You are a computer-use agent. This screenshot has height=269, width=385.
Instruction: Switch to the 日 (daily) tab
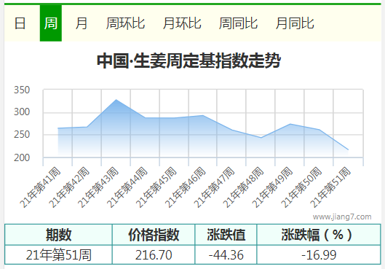pyautogui.click(x=20, y=23)
